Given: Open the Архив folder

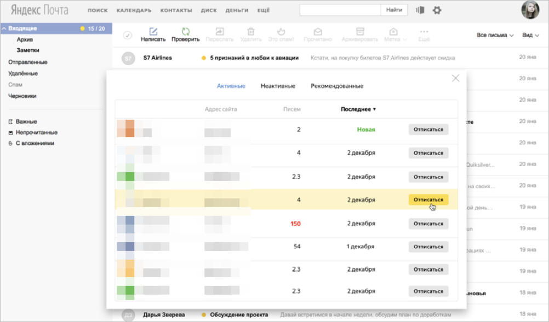Looking at the screenshot, I should pos(25,39).
